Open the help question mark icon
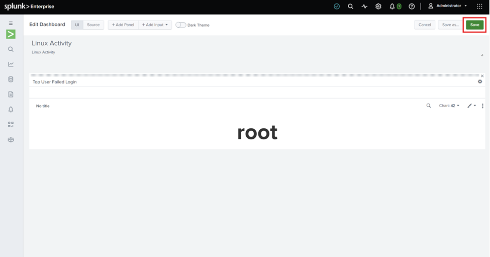 [412, 6]
